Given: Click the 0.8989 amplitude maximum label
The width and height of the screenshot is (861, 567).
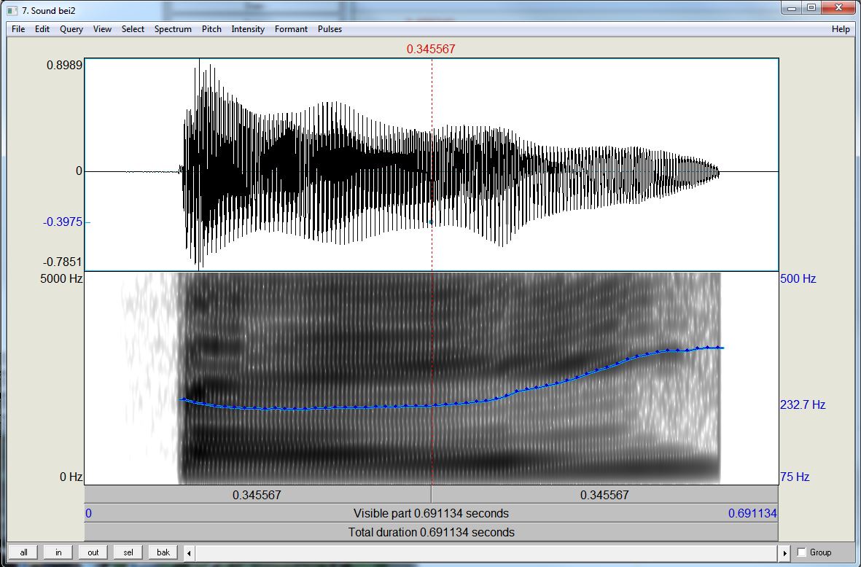Looking at the screenshot, I should click(x=64, y=66).
